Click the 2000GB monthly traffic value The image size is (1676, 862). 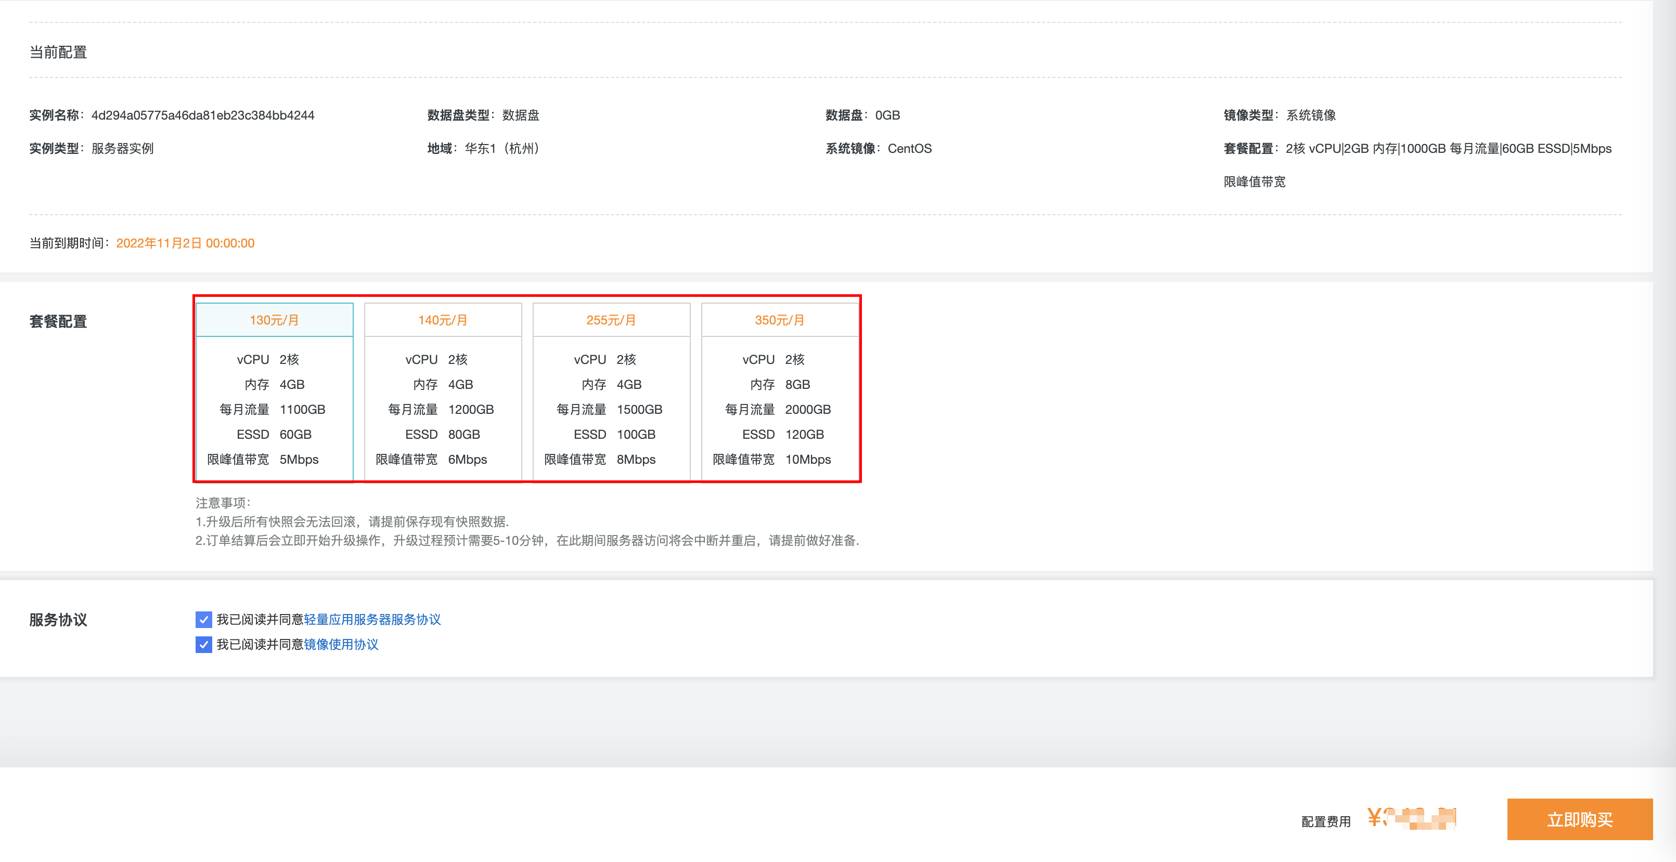tap(807, 410)
